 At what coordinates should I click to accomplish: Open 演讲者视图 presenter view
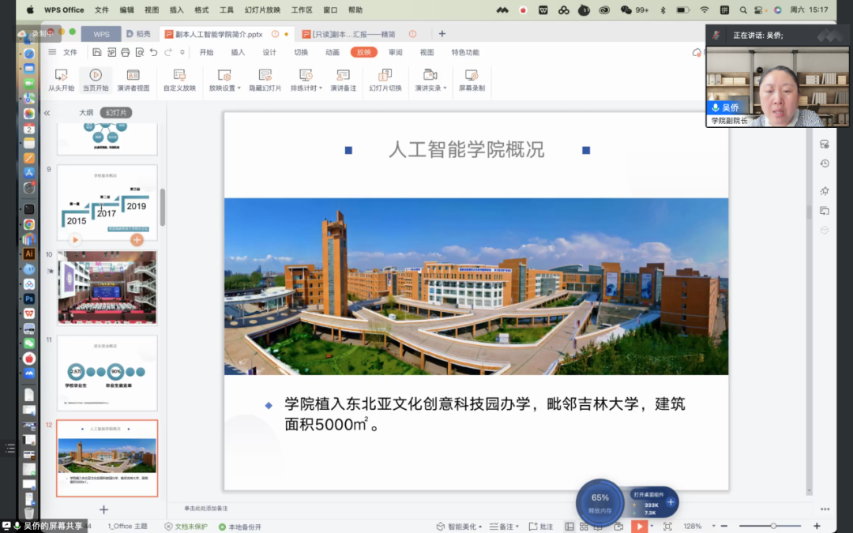(133, 75)
